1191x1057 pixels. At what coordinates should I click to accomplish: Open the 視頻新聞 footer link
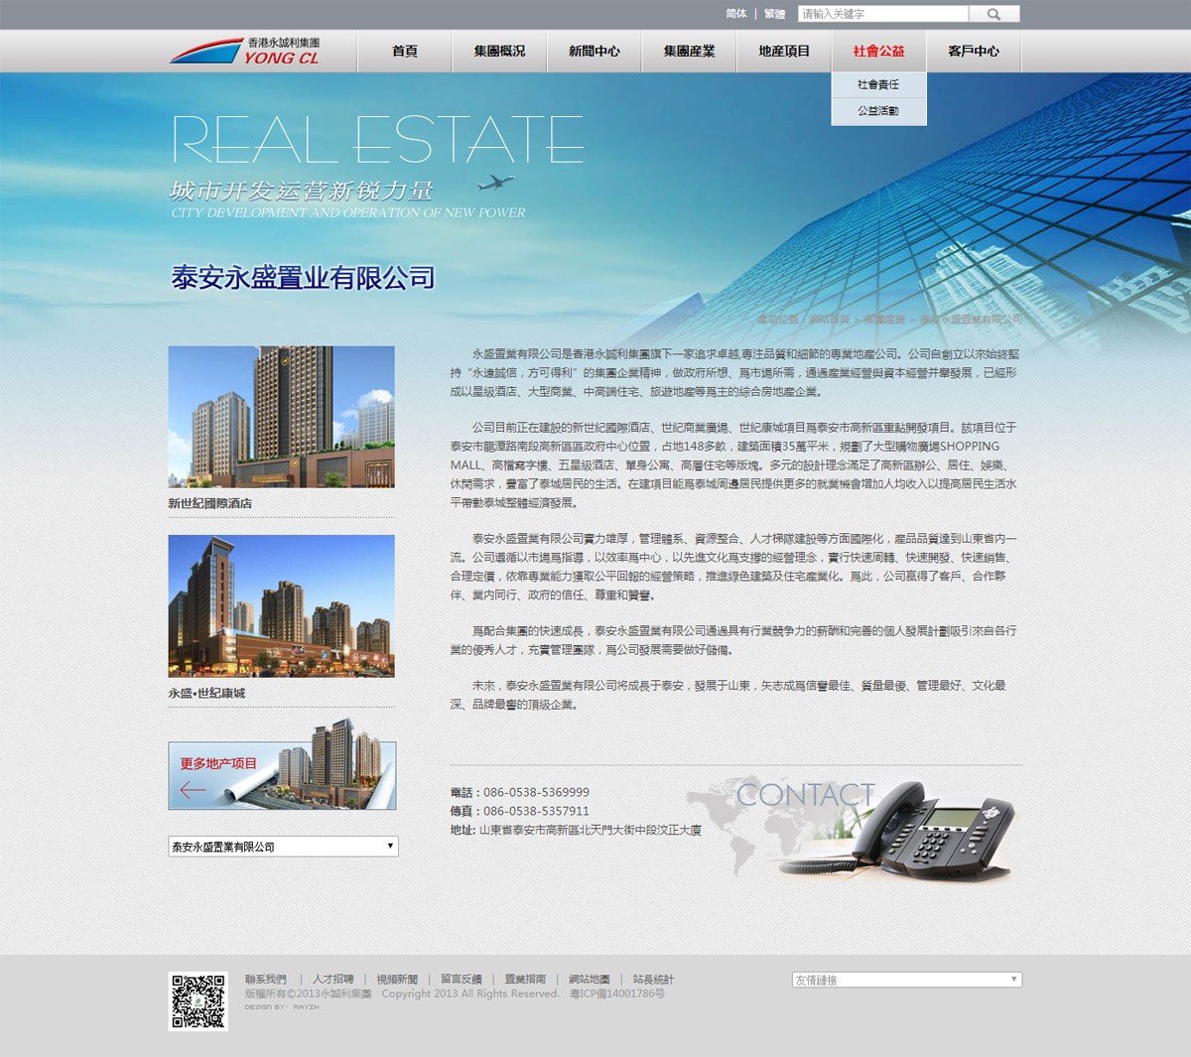397,979
